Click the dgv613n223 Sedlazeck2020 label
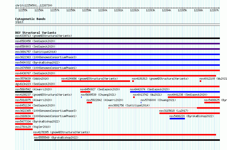 point(35,84)
